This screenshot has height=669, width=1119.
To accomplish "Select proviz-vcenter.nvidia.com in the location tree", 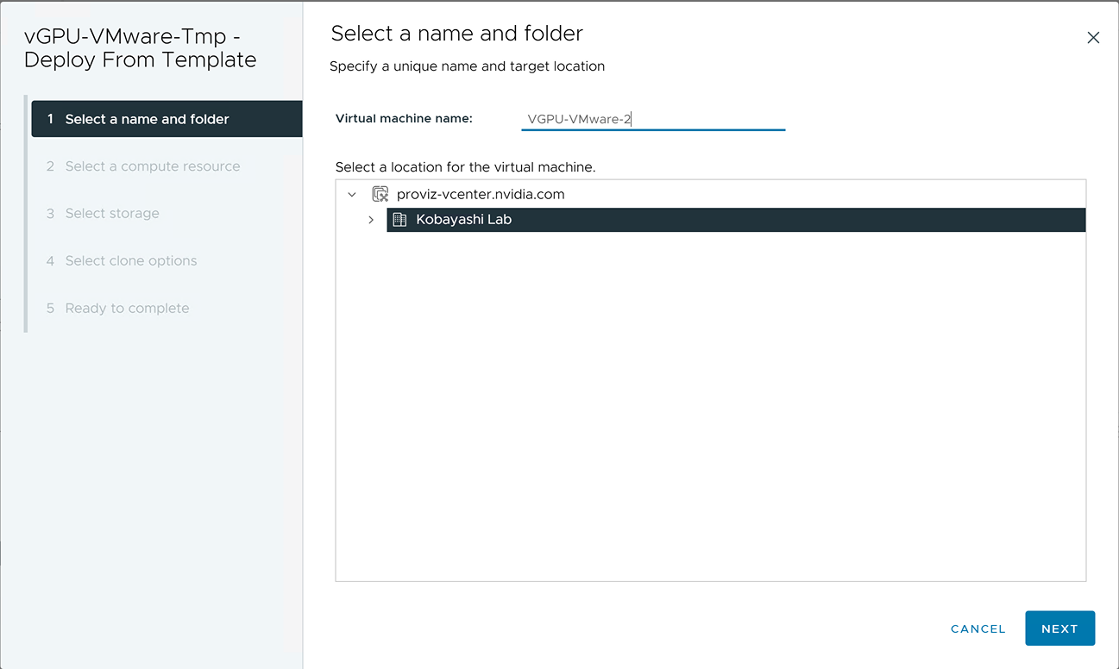I will click(x=480, y=195).
